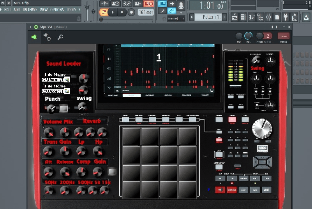This screenshot has height=209, width=312.
Task: Open the ADD menu
Action: click(17, 10)
